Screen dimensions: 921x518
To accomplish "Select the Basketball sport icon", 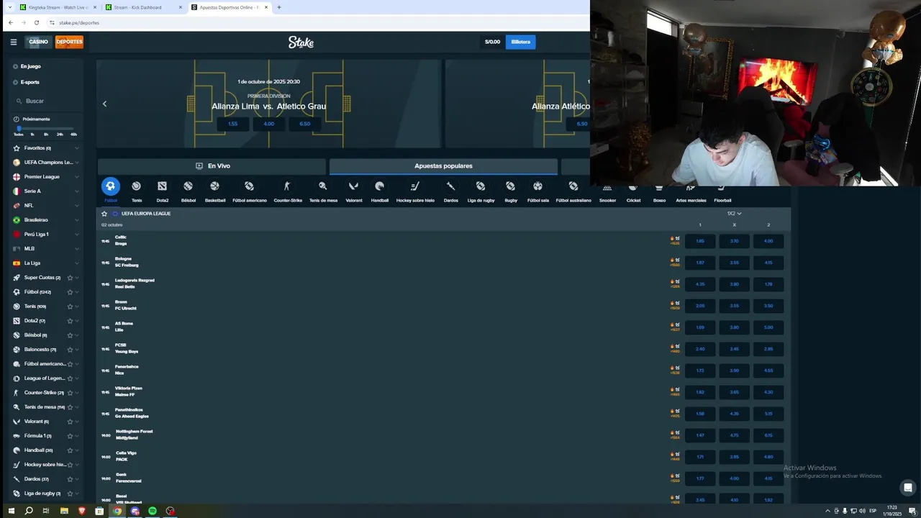I will pyautogui.click(x=214, y=186).
